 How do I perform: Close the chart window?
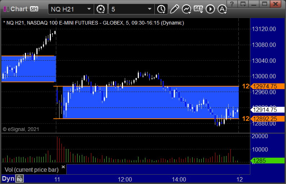[276, 4]
